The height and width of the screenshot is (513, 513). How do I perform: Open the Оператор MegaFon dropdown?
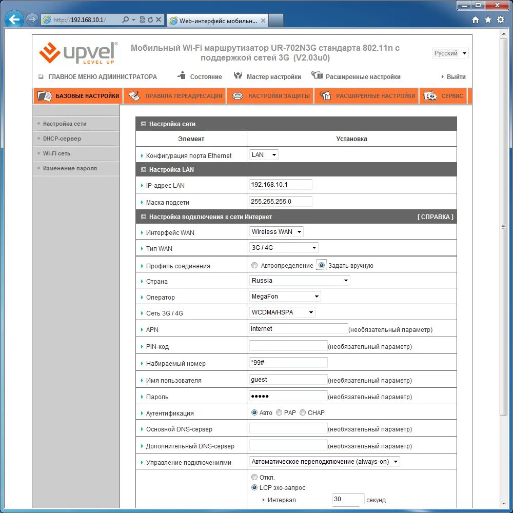click(x=285, y=297)
